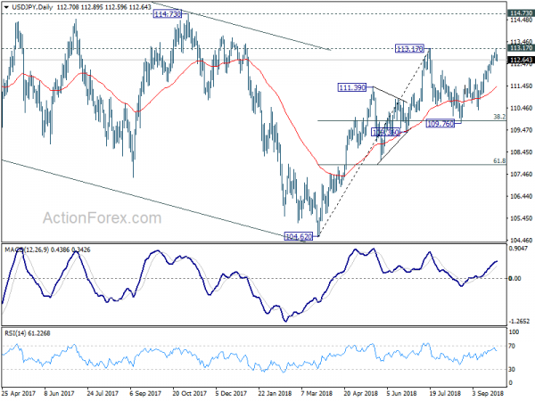Click the 0.9047 MACD scale value
The image size is (535, 401).
point(519,249)
